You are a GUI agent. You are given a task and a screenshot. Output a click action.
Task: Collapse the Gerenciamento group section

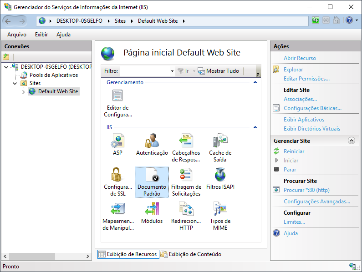click(255, 82)
